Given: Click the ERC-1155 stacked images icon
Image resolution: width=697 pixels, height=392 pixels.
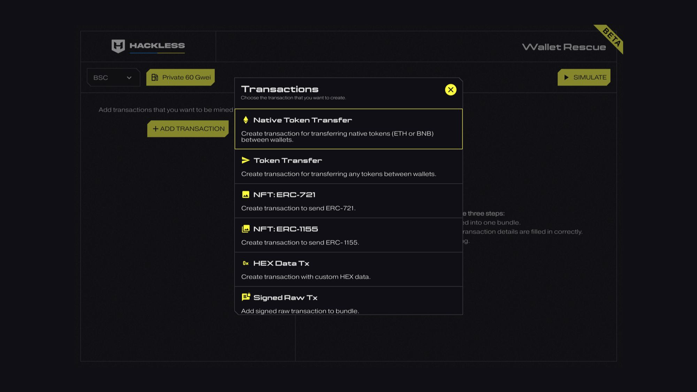Looking at the screenshot, I should (246, 229).
